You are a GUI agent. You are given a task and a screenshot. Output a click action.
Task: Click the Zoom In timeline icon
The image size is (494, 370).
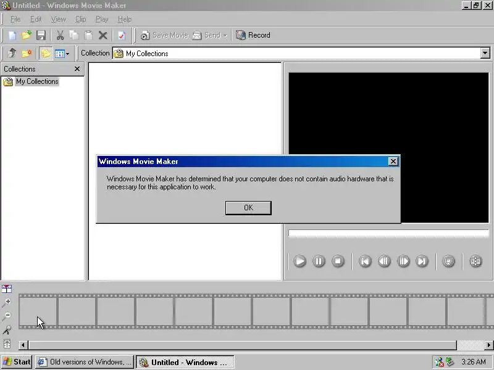click(7, 302)
